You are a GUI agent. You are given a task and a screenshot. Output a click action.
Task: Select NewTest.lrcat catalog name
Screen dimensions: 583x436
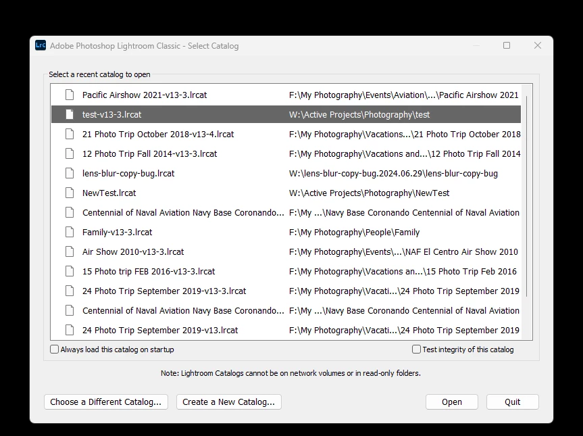(x=109, y=193)
